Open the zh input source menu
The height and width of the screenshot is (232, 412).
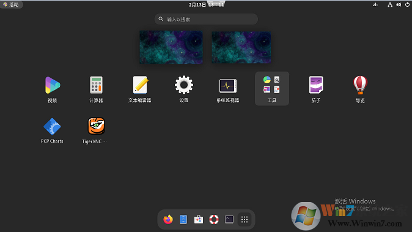tap(375, 4)
